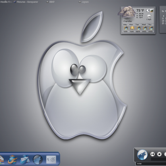Viewport: 166px width, 166px height.
Task: Click the Thu day label in forecast
Action: click(150, 24)
